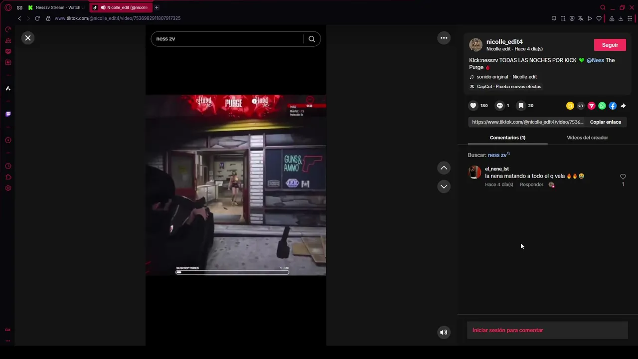The height and width of the screenshot is (359, 638).
Task: Open the three-dot more options menu
Action: (x=444, y=38)
